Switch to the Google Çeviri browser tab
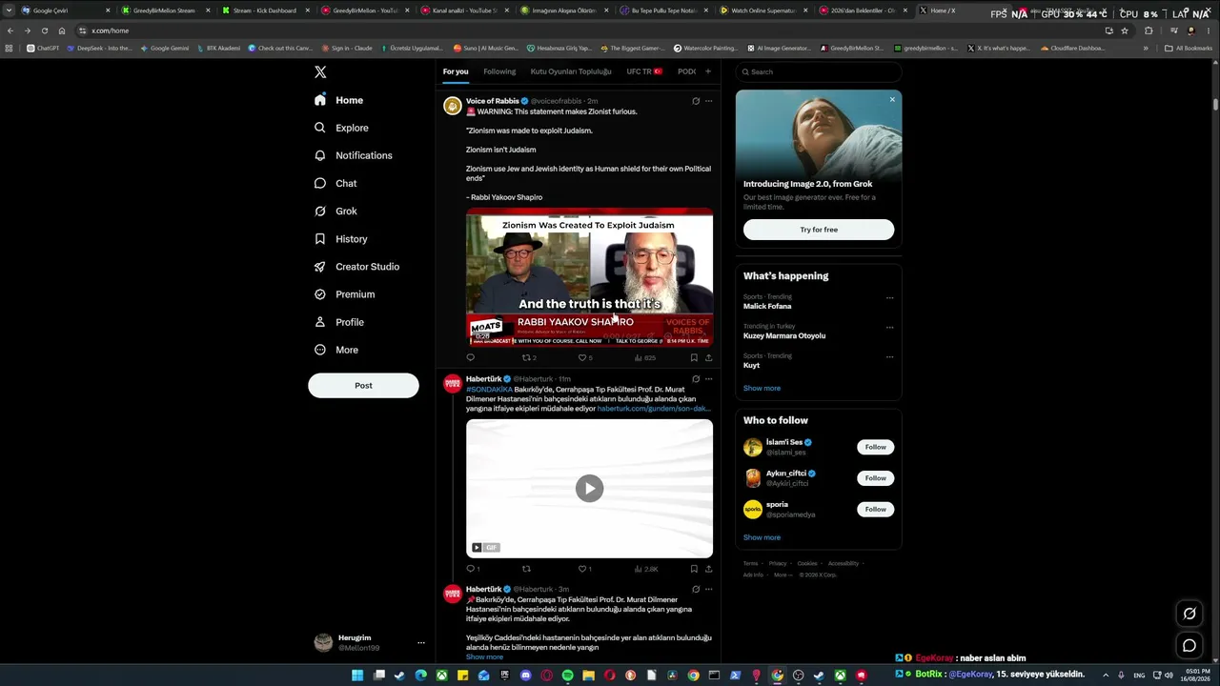 click(x=65, y=10)
